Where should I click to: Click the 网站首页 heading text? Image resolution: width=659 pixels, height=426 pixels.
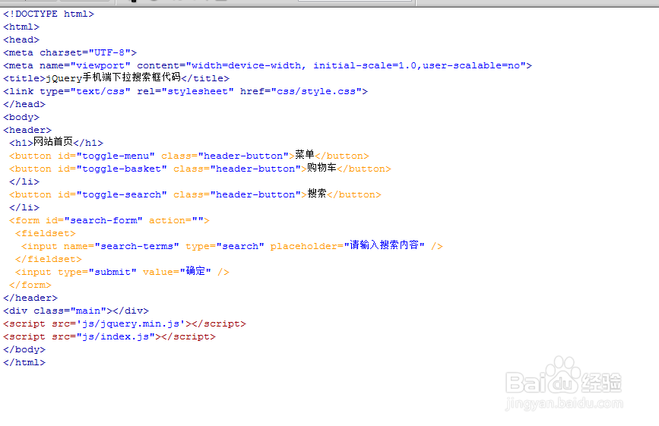coord(53,142)
